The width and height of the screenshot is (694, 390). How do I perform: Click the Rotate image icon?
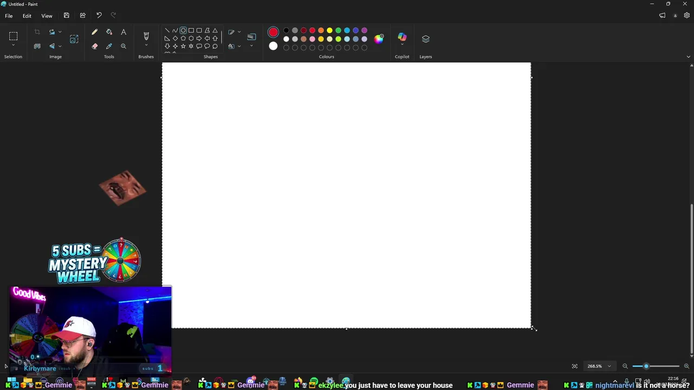pos(52,32)
